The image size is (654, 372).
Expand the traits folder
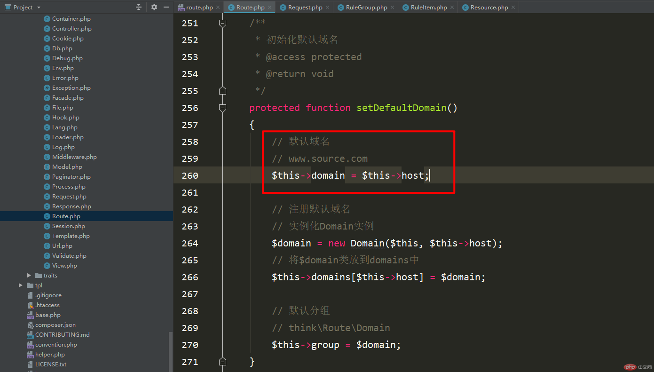click(x=29, y=276)
